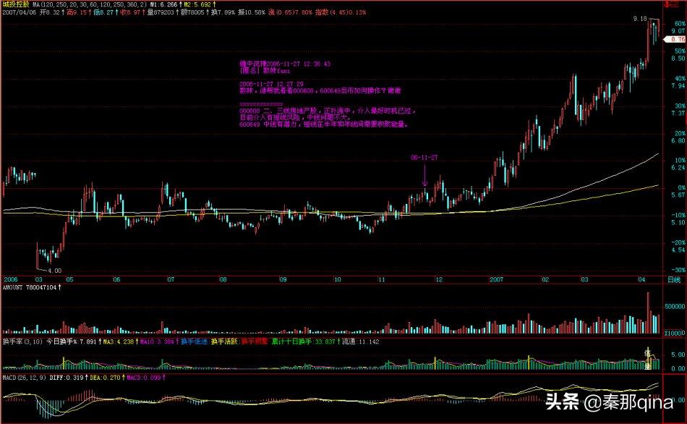Click the 06-11-27 annotation arrow label
Viewport: 687px width, 424px height.
[x=424, y=158]
